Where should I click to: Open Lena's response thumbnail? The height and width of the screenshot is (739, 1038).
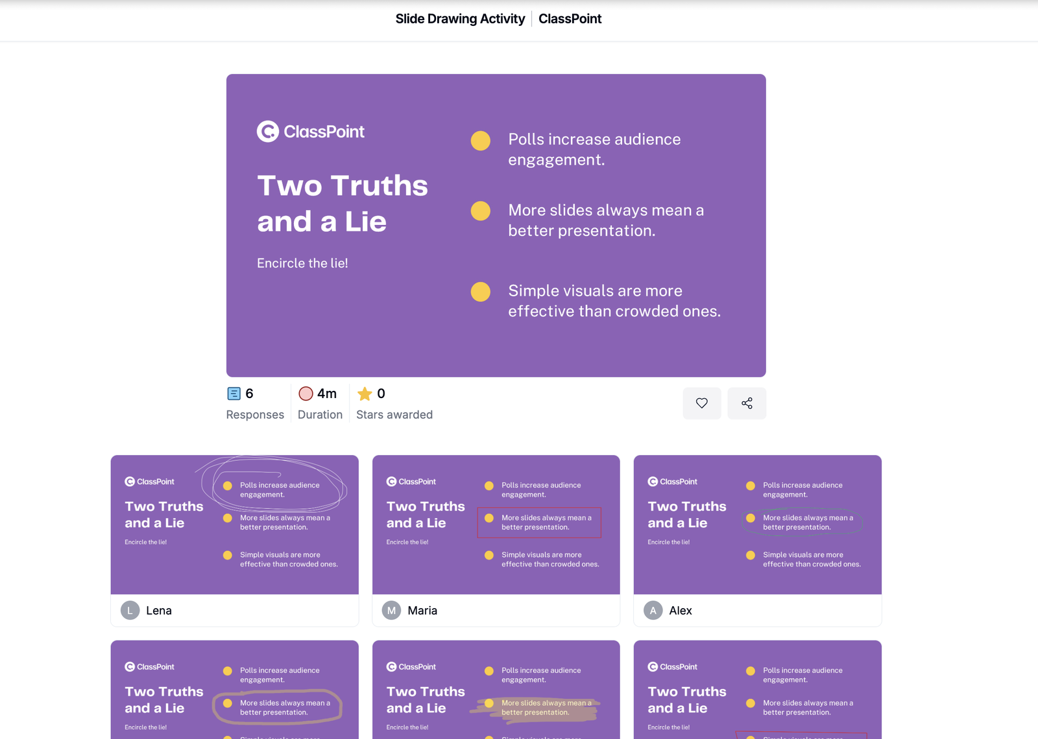coord(234,524)
